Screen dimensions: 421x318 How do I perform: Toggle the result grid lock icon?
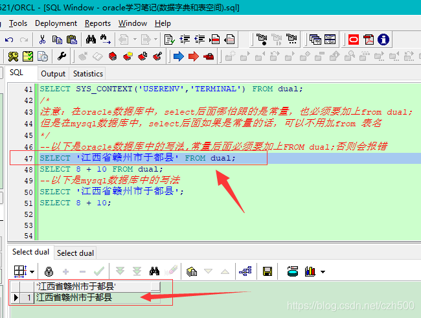pos(49,271)
